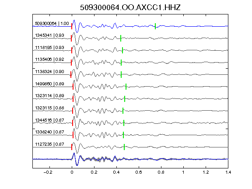Click the red onset marker on trace 1138324
Screen dimensions: 252x189
[71, 75]
